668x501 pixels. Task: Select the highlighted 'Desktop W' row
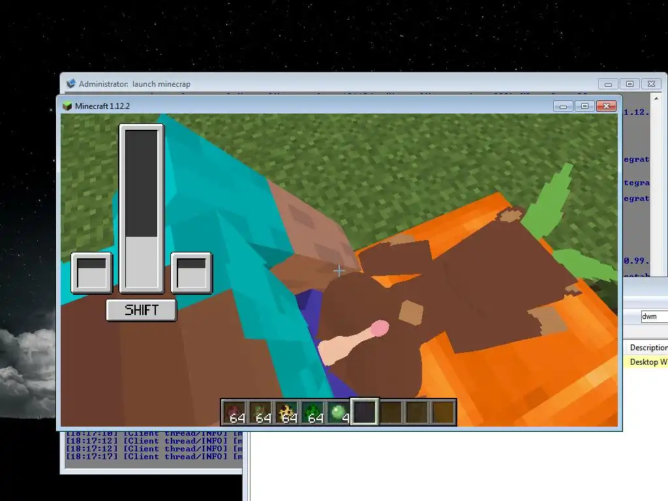click(x=646, y=361)
